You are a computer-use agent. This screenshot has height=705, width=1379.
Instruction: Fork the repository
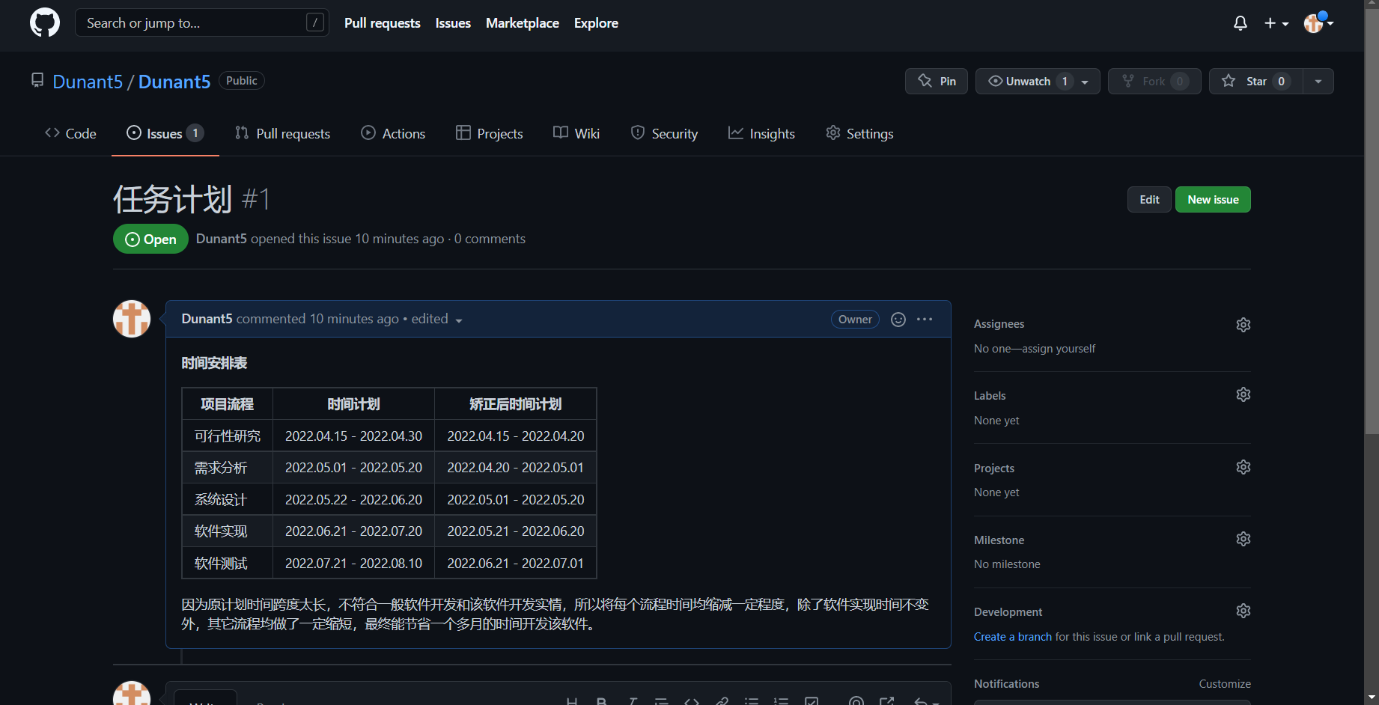[1154, 81]
